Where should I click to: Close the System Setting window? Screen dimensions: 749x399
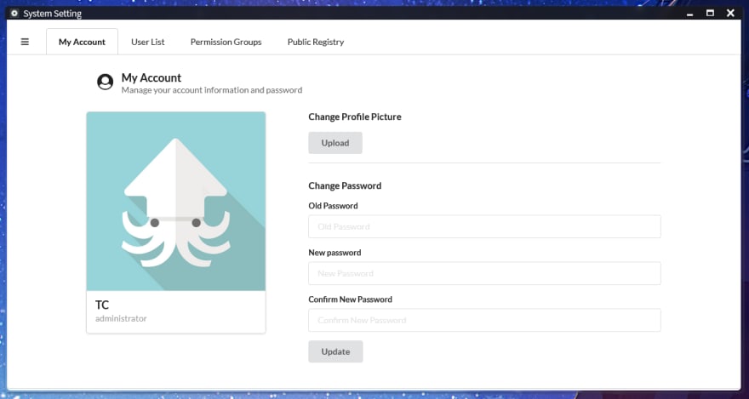(730, 14)
